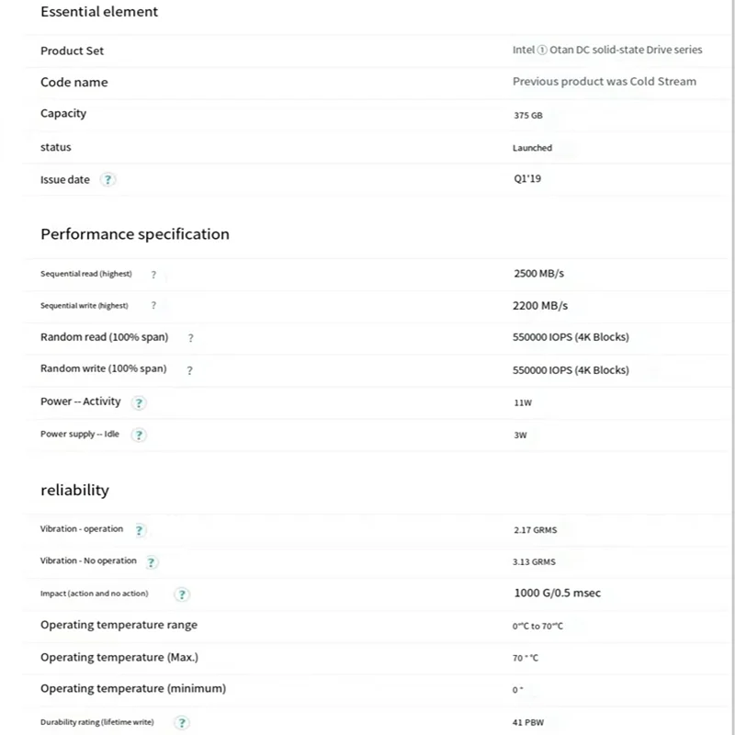
Task: Click the help icon next to Impact
Action: click(x=182, y=594)
